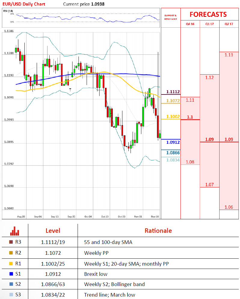Click the 1.0834 support level marker
Viewport: 240px width, 299px height.
[x=173, y=160]
